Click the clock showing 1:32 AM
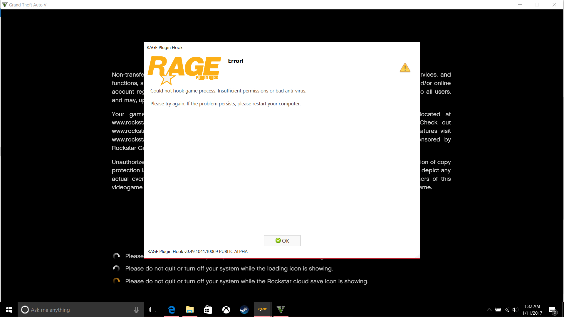 pos(532,310)
